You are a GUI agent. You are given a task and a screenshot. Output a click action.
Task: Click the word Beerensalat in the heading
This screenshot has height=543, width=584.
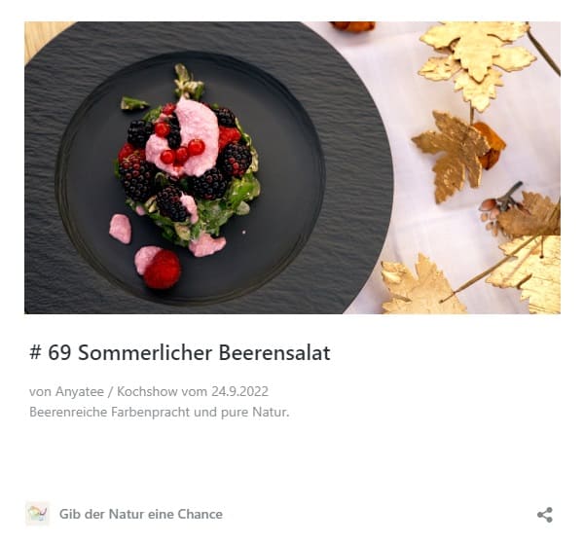[x=274, y=352]
